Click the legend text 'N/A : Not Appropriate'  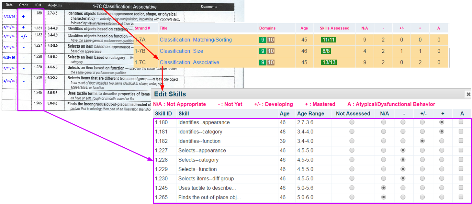(x=180, y=104)
